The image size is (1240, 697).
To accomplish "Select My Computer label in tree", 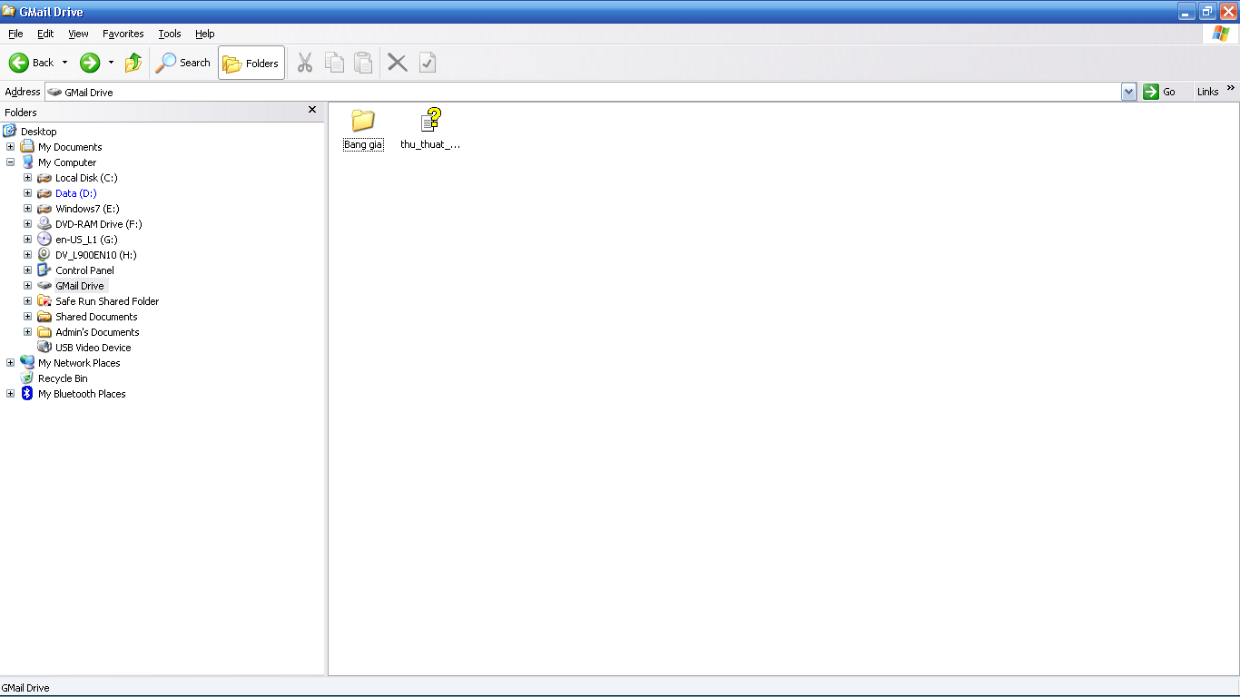I will [x=66, y=162].
